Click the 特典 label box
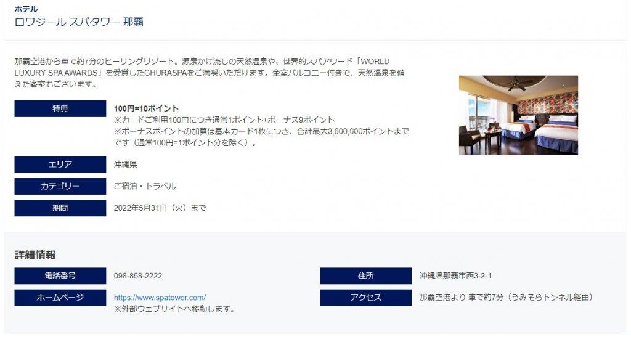Image resolution: width=631 pixels, height=337 pixels. (x=60, y=108)
